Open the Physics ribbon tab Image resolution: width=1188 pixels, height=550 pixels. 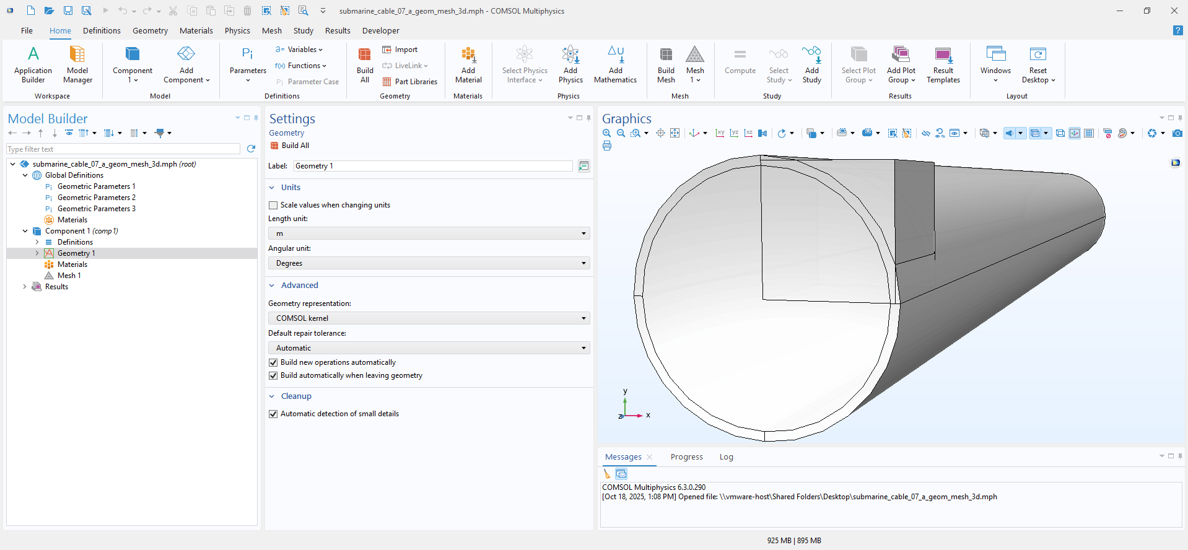pyautogui.click(x=237, y=30)
